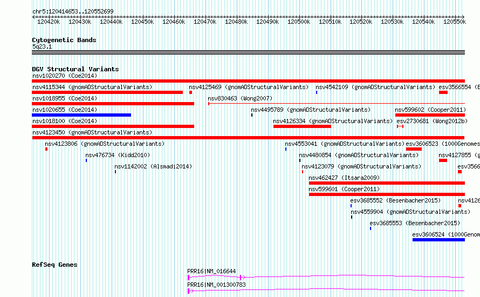The image size is (480, 297).
Task: Open esv3685552 (Besenbacher2015) variant
Action: pyautogui.click(x=395, y=200)
